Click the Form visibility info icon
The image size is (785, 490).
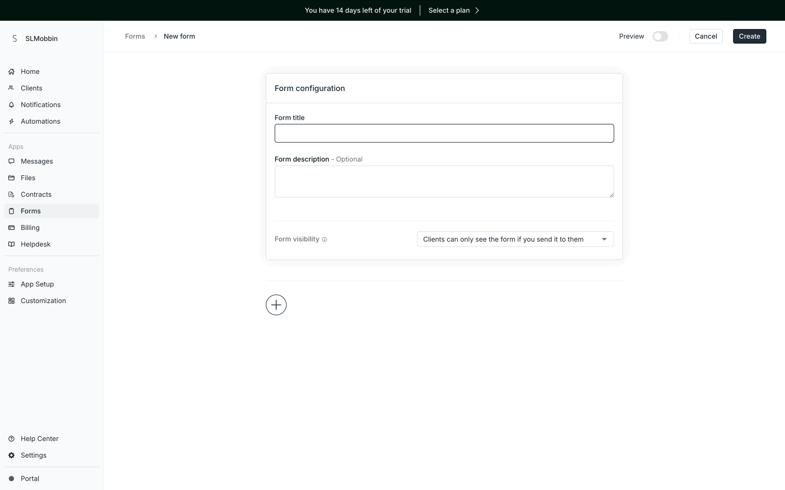[x=324, y=240]
